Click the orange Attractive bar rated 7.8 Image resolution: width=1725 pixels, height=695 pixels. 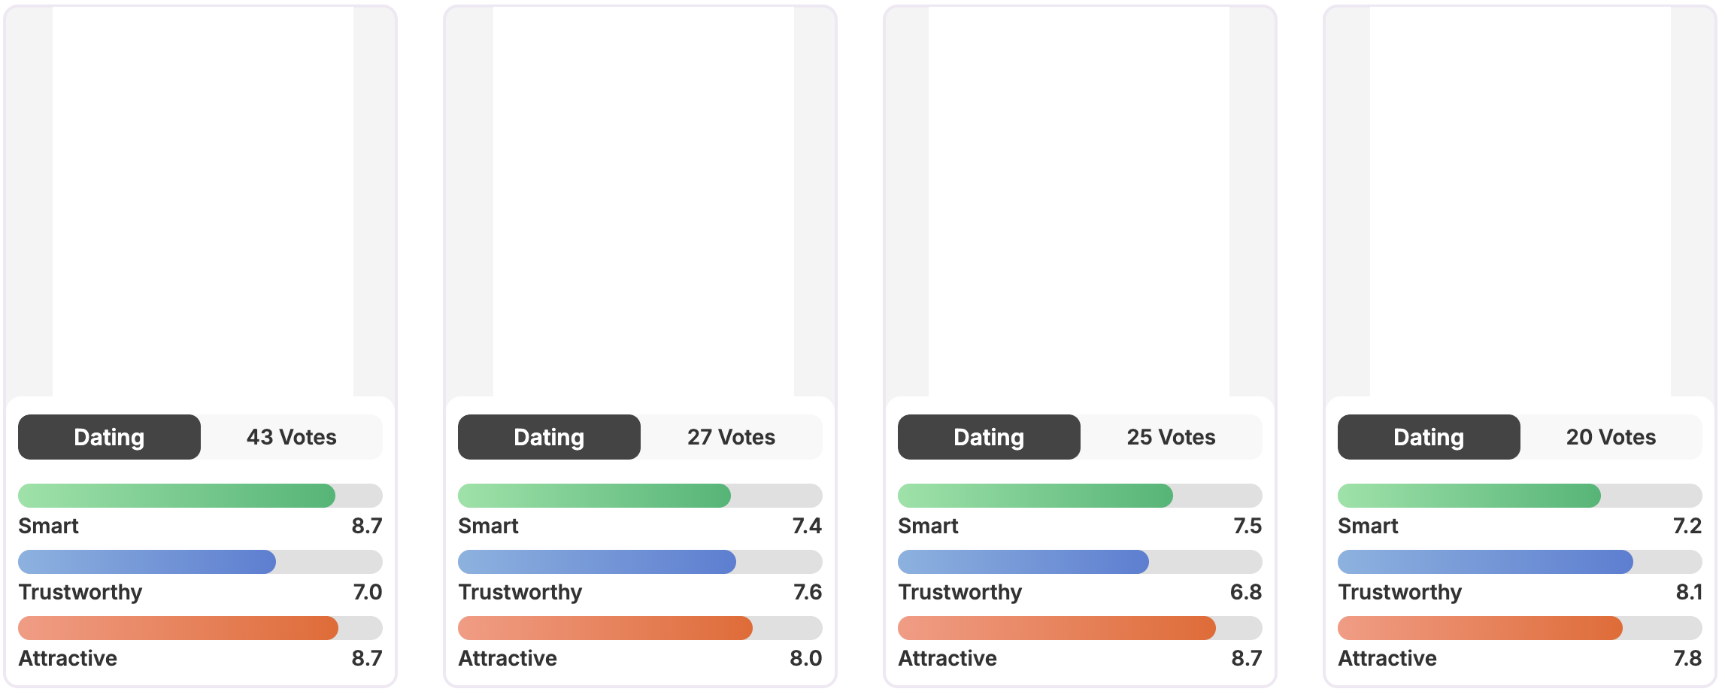1480,628
